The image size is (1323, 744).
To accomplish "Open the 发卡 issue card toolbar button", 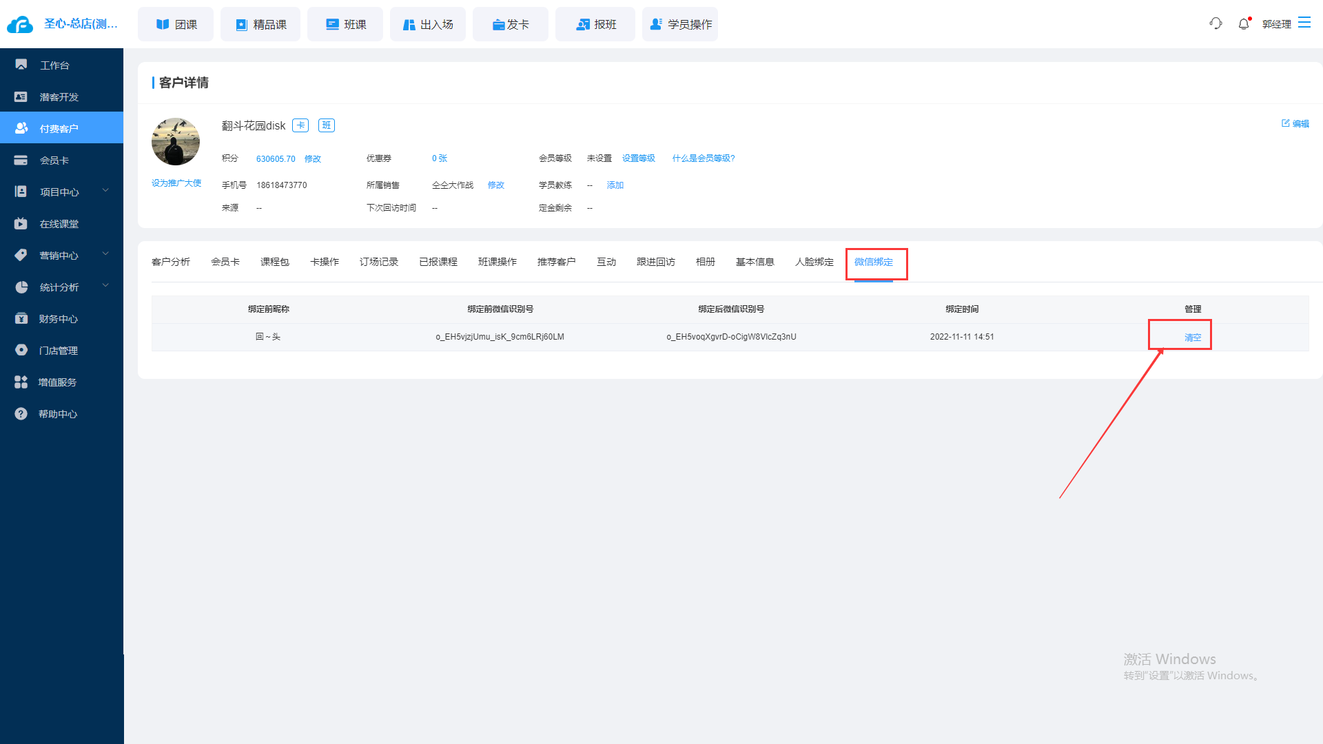I will click(511, 24).
